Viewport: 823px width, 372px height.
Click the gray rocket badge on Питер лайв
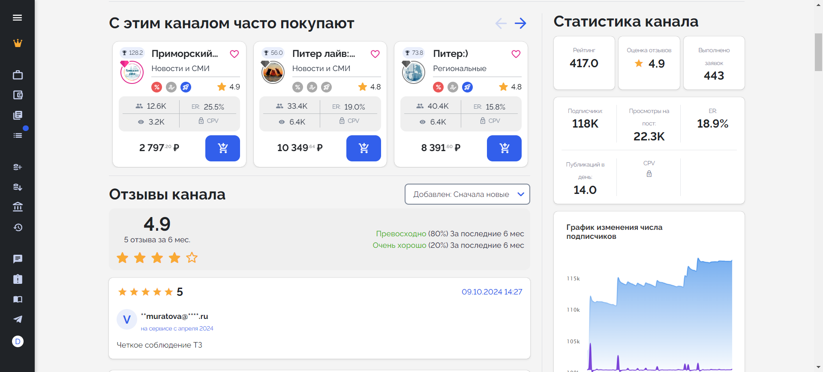coord(326,87)
